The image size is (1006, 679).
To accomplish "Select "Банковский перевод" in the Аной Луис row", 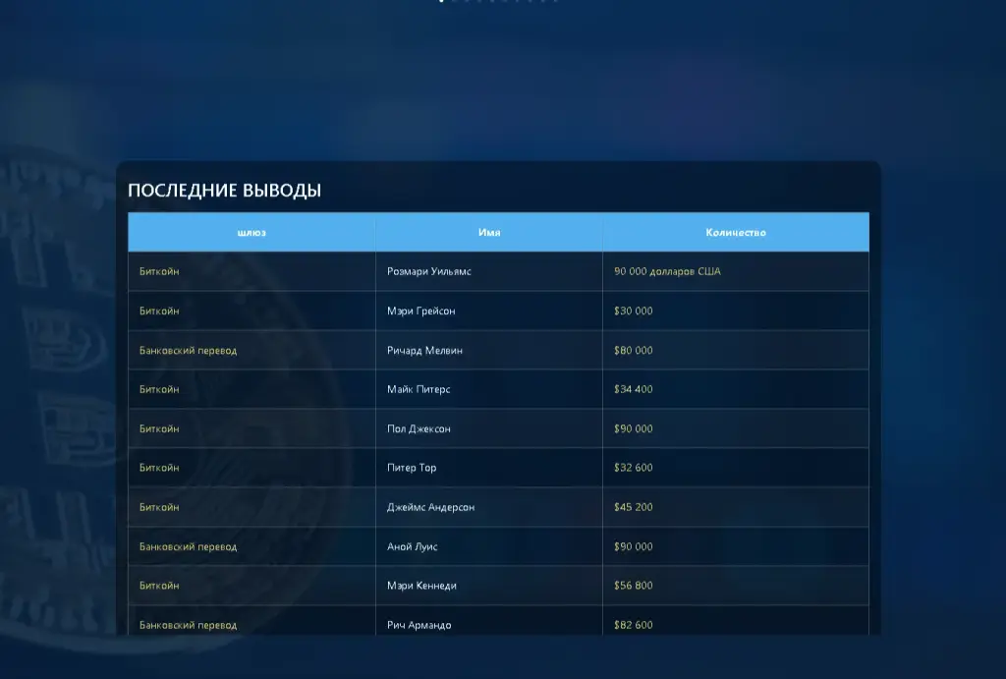I will coord(188,546).
